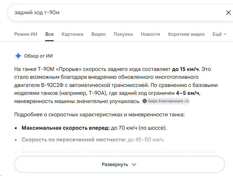Expand the 'Ещё' dropdown menu
Image resolution: width=233 pixels, height=176 pixels.
coord(219,34)
